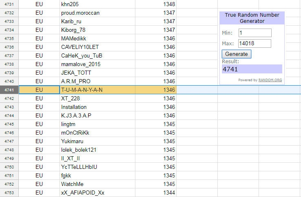Open the RANDOM.ORG link
301x197 pixels.
[270, 80]
